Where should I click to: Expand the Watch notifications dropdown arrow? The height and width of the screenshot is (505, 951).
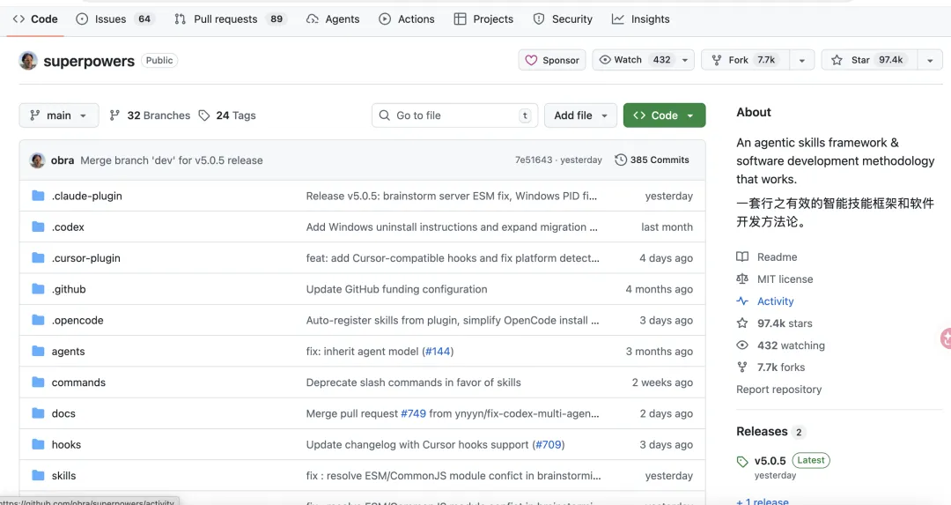click(x=685, y=60)
